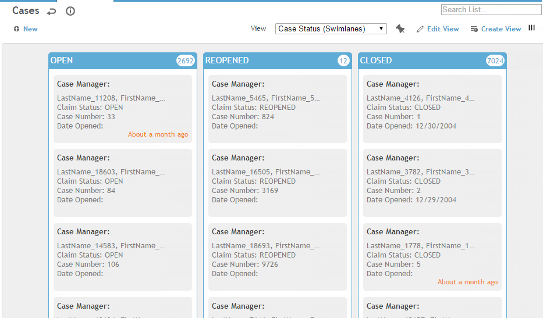Open the card with Case Number: 84
Image resolution: width=543 pixels, height=318 pixels.
click(123, 183)
